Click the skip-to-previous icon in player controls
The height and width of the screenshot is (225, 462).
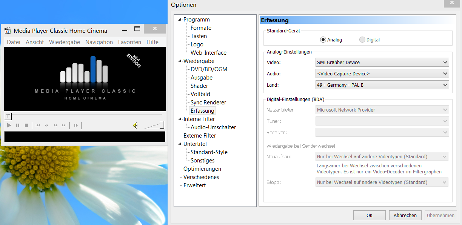(x=38, y=125)
